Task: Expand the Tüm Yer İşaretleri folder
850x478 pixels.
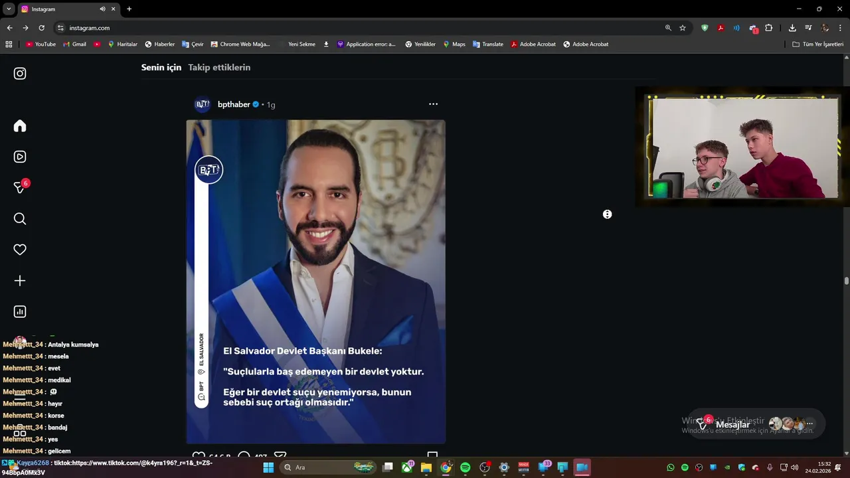Action: pyautogui.click(x=818, y=44)
